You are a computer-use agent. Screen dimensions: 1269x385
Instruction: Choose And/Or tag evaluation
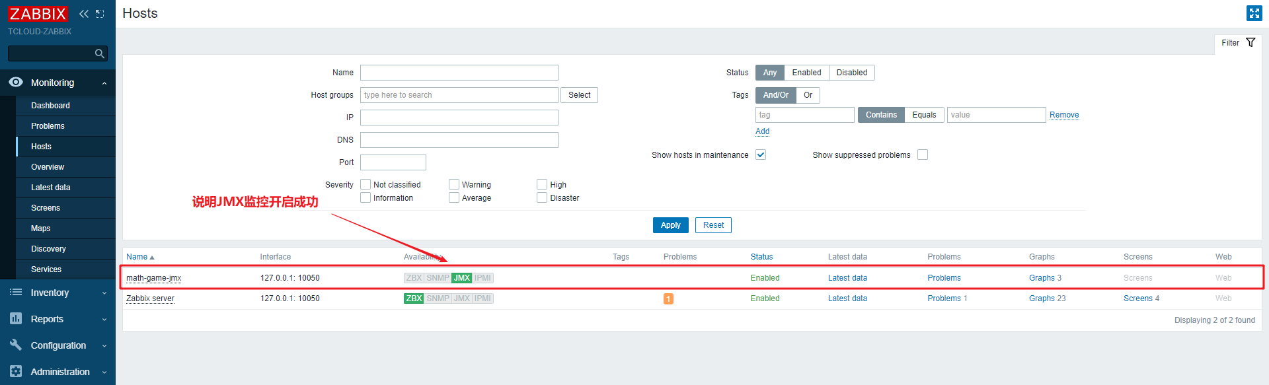tap(775, 95)
